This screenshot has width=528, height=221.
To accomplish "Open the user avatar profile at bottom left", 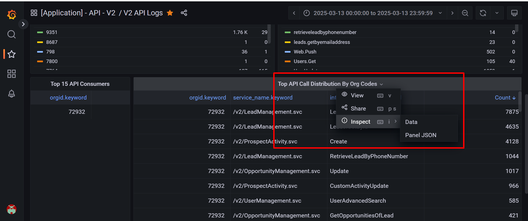I will (12, 209).
